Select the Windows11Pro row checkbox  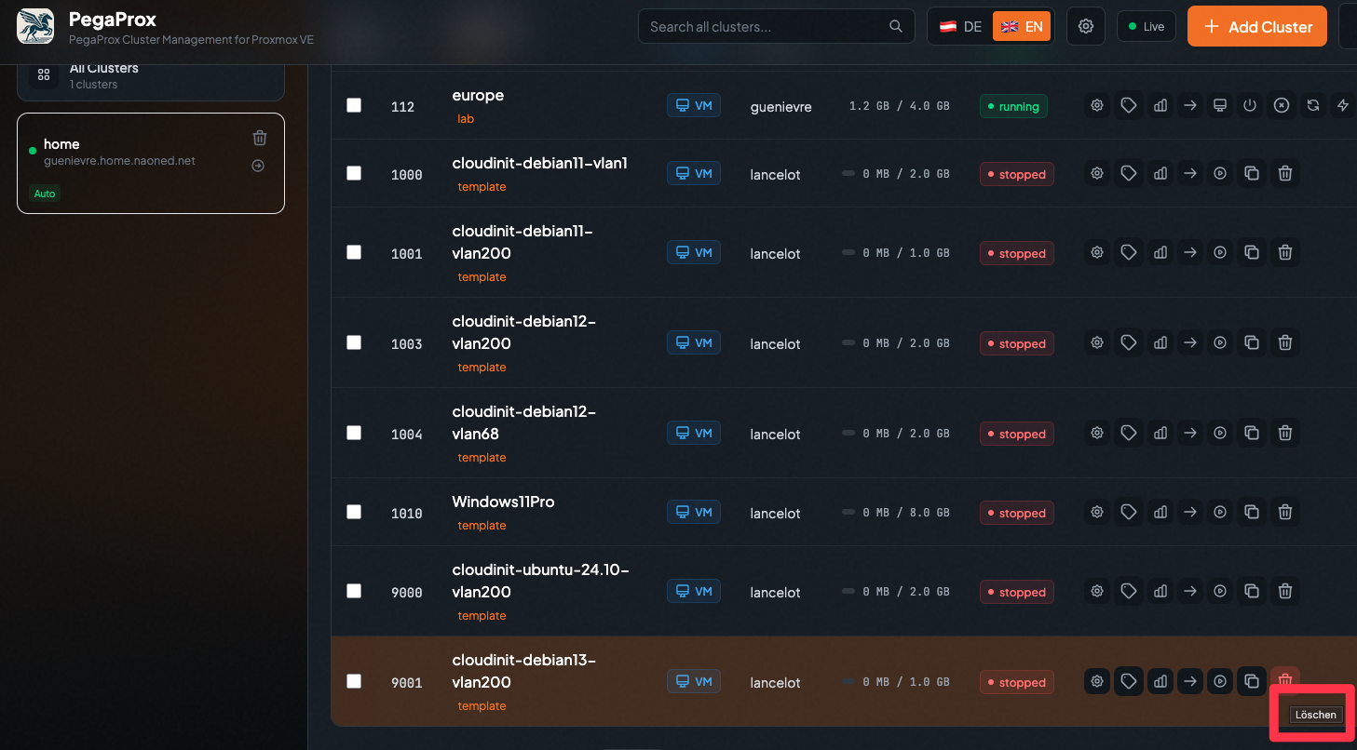click(x=354, y=512)
